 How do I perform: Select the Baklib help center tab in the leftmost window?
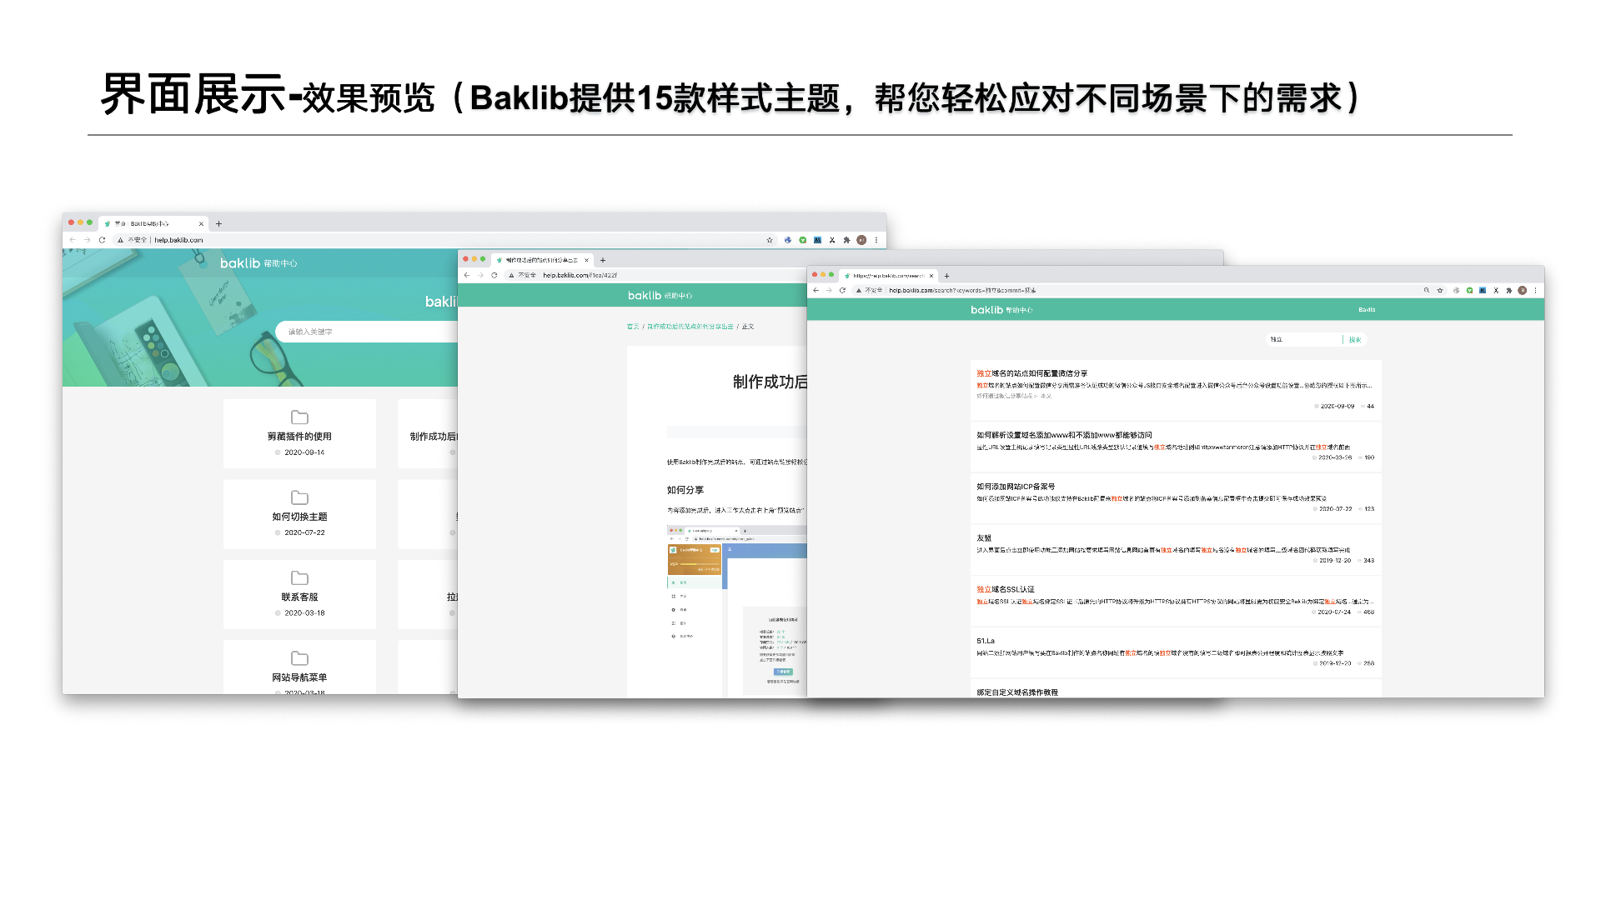pyautogui.click(x=153, y=223)
